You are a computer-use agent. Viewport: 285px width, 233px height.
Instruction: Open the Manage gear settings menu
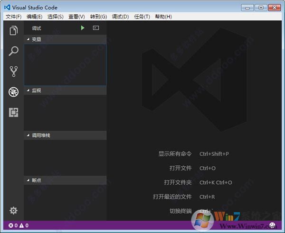13,211
